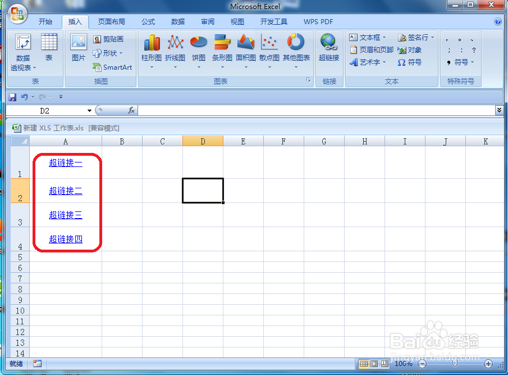Expand the Name Box dropdown arrow
The width and height of the screenshot is (508, 375).
coord(89,111)
